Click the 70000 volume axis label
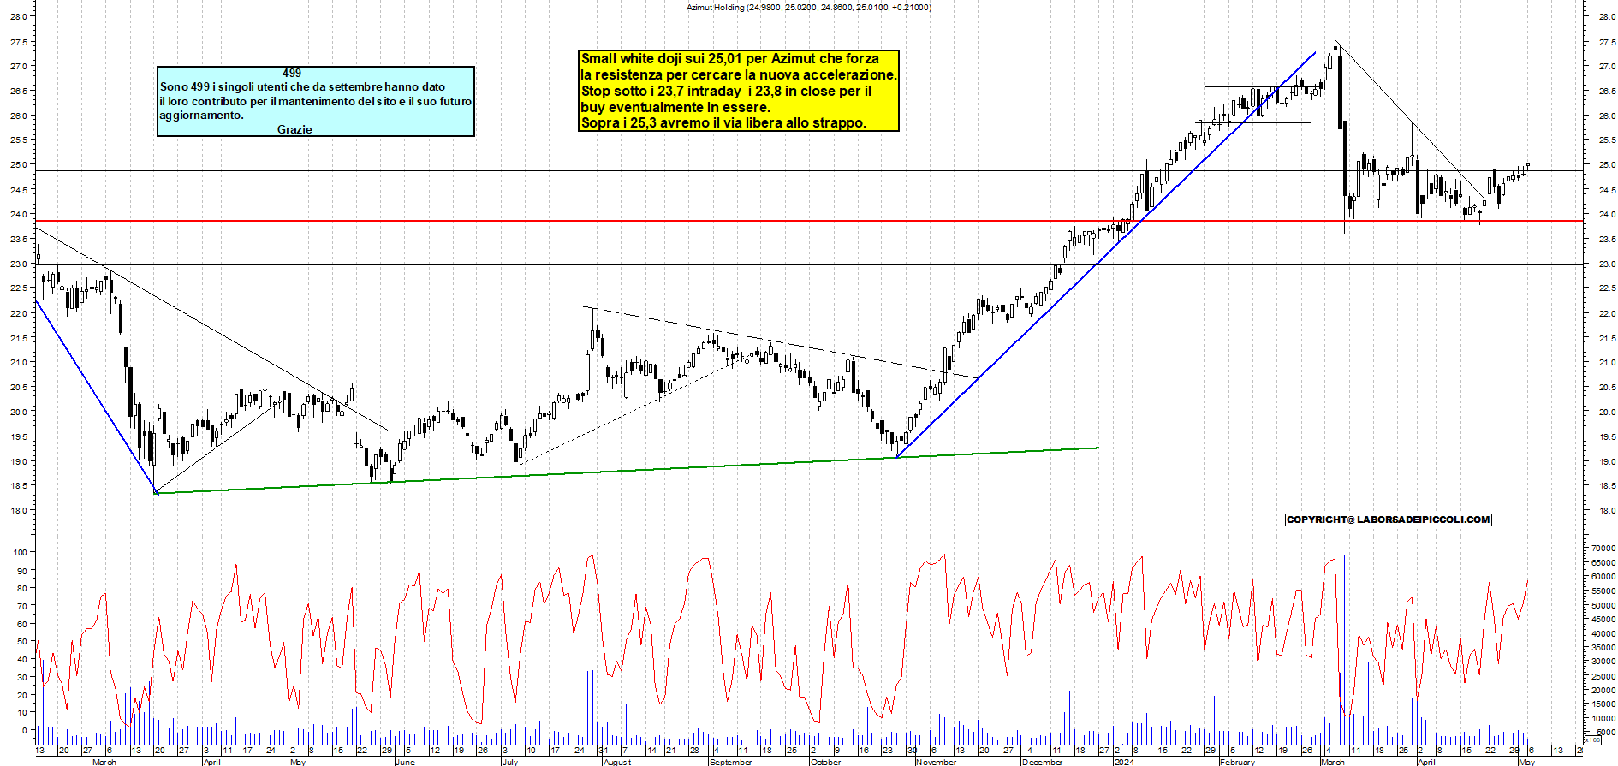The height and width of the screenshot is (766, 1618). [1603, 548]
